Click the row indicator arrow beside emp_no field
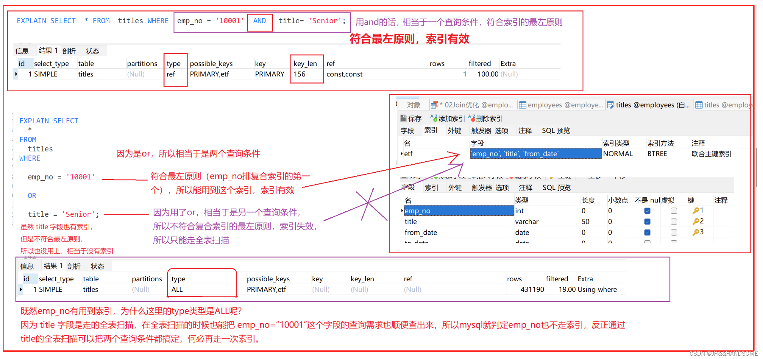Viewport: 763px width, 359px height. click(402, 211)
